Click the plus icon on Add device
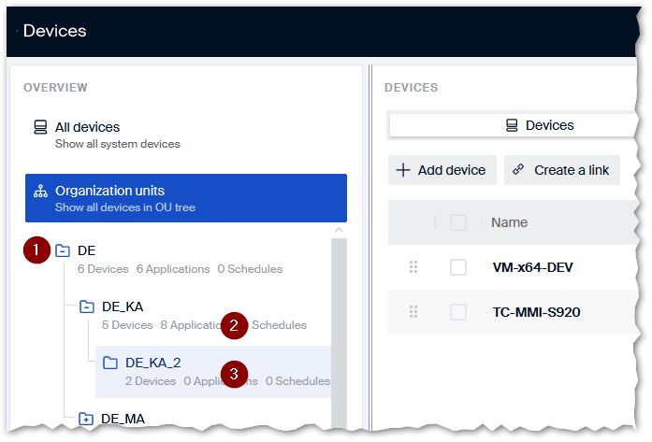The width and height of the screenshot is (652, 442). click(x=403, y=170)
